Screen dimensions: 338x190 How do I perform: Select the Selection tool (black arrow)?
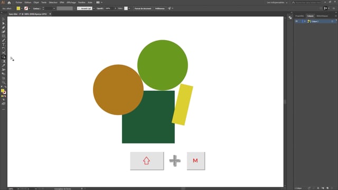point(4,19)
